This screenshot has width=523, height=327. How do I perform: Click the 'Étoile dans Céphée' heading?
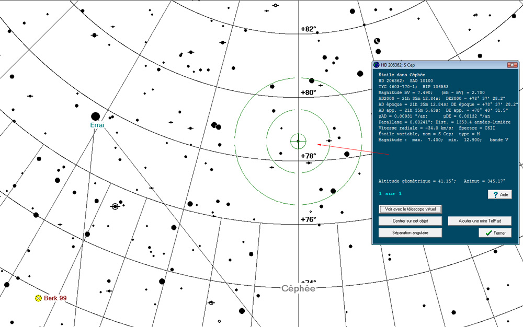pos(402,75)
